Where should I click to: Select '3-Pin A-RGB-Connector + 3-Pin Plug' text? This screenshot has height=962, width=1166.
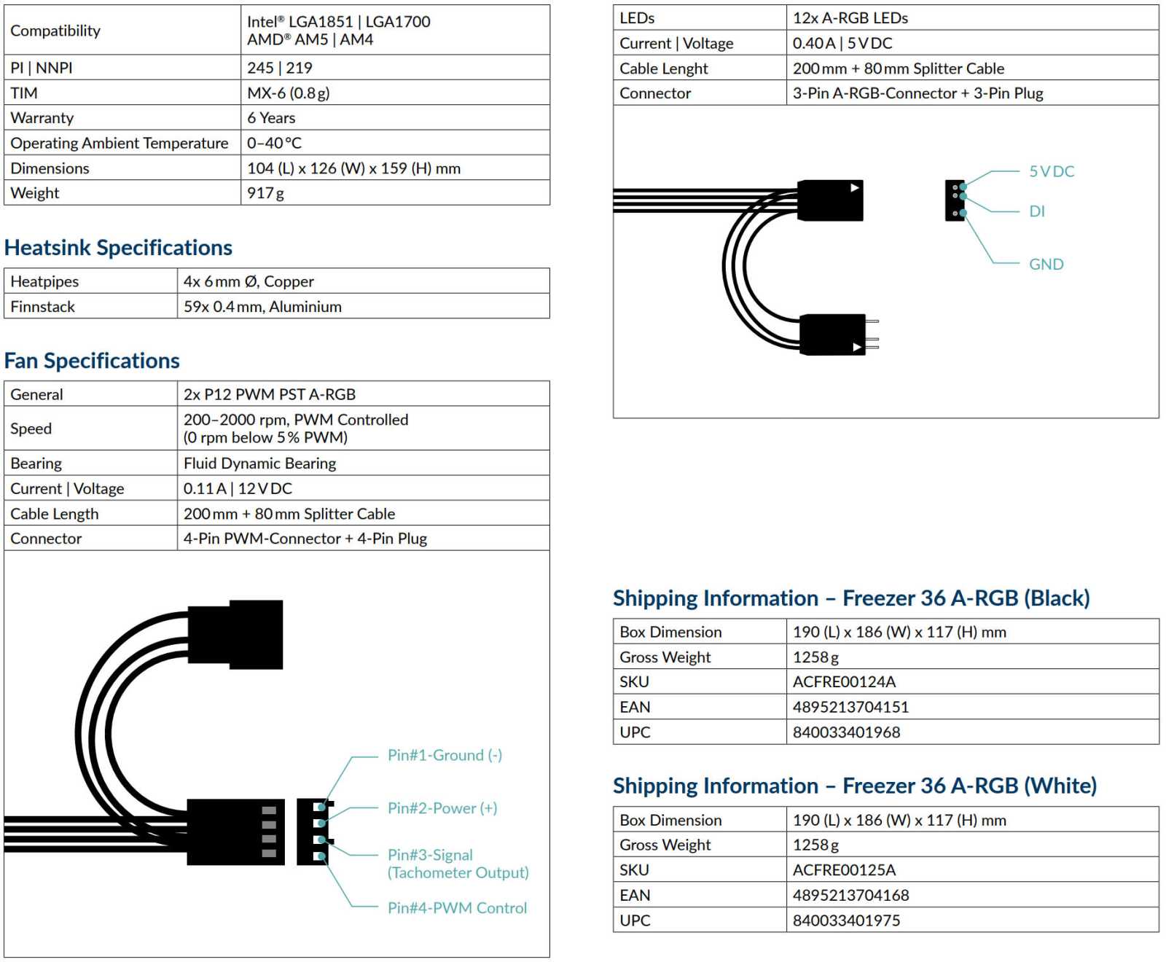click(x=918, y=93)
